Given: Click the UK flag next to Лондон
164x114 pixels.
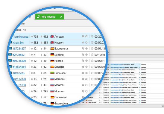Looking at the screenshot, I should click(x=52, y=36).
